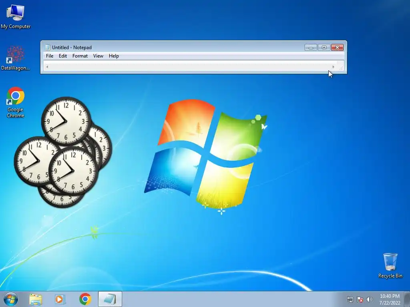Open the volume speaker tray icon
Screen dimensions: 410x307
click(370, 299)
